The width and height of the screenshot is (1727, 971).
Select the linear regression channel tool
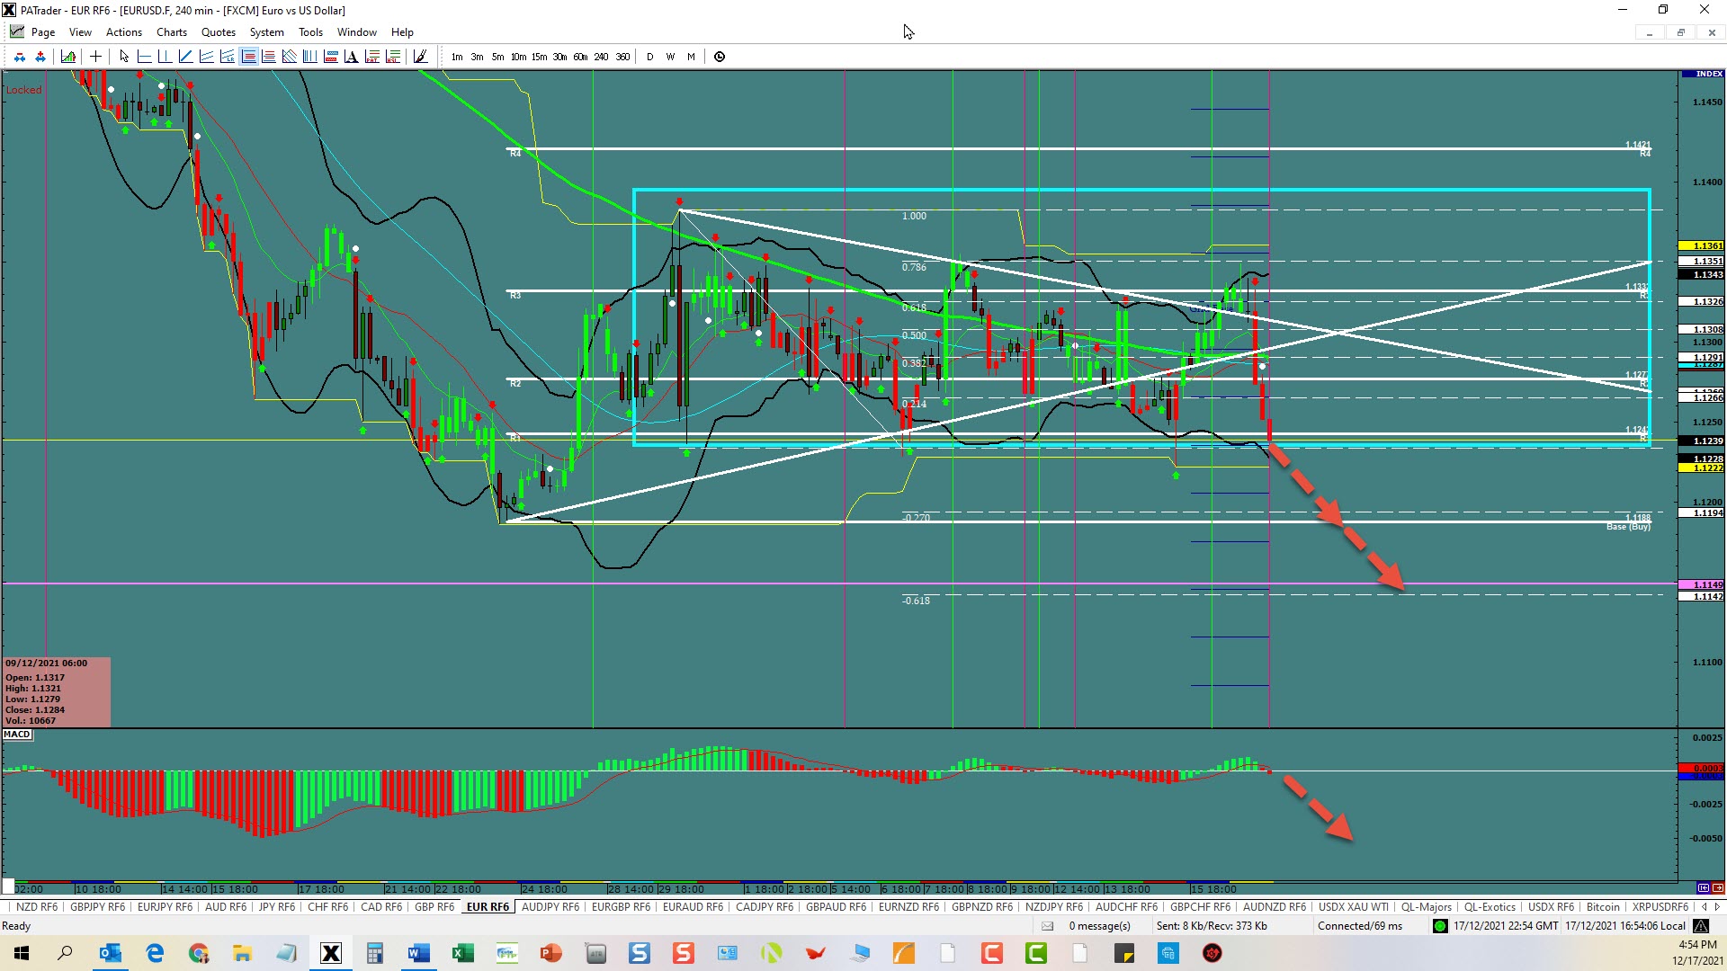(x=227, y=57)
